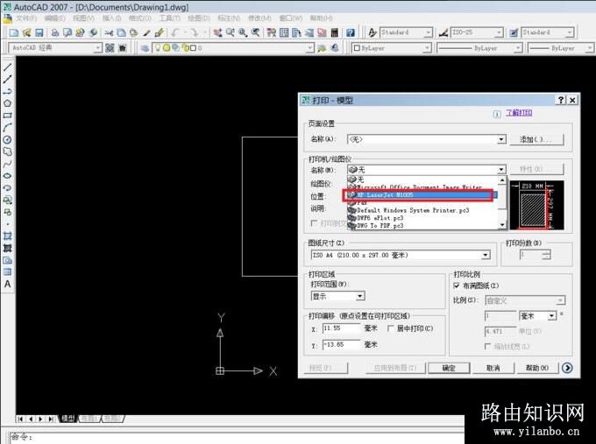This screenshot has height=444, width=596.
Task: Click the QuickCalc calculator icon
Action: pos(334,32)
